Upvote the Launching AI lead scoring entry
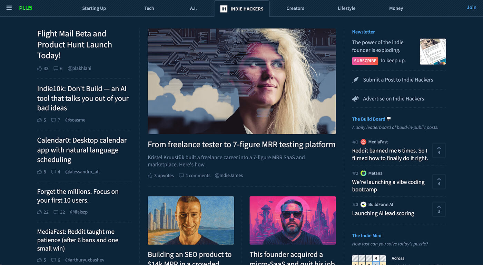Screen dimensions: 483x265 439,209
